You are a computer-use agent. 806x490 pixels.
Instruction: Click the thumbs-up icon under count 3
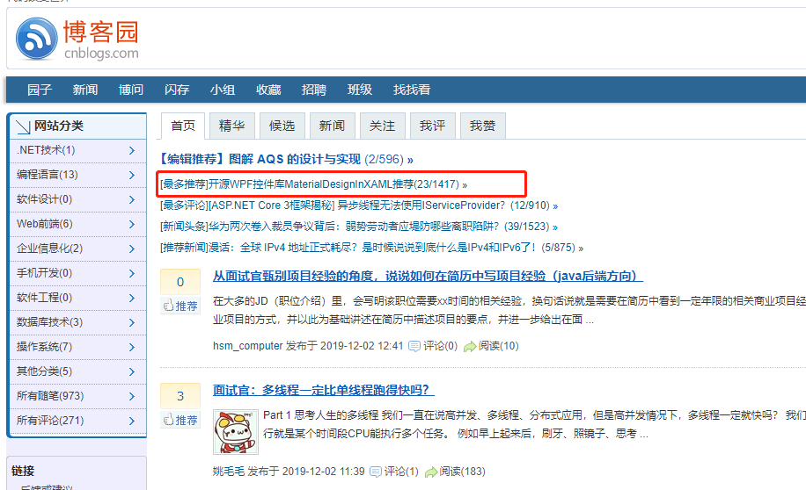click(168, 421)
